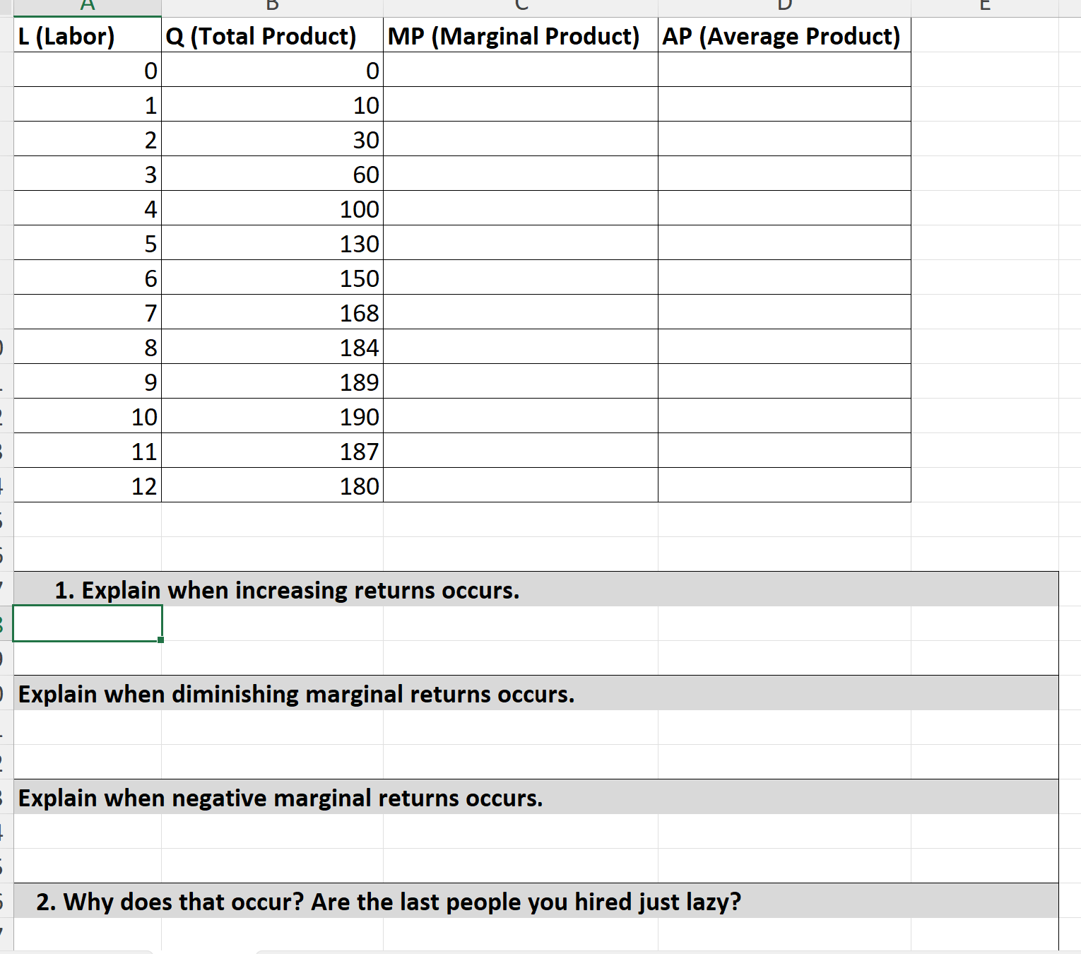This screenshot has height=954, width=1081.
Task: Select the empty MP cell beside 10
Action: pos(519,105)
